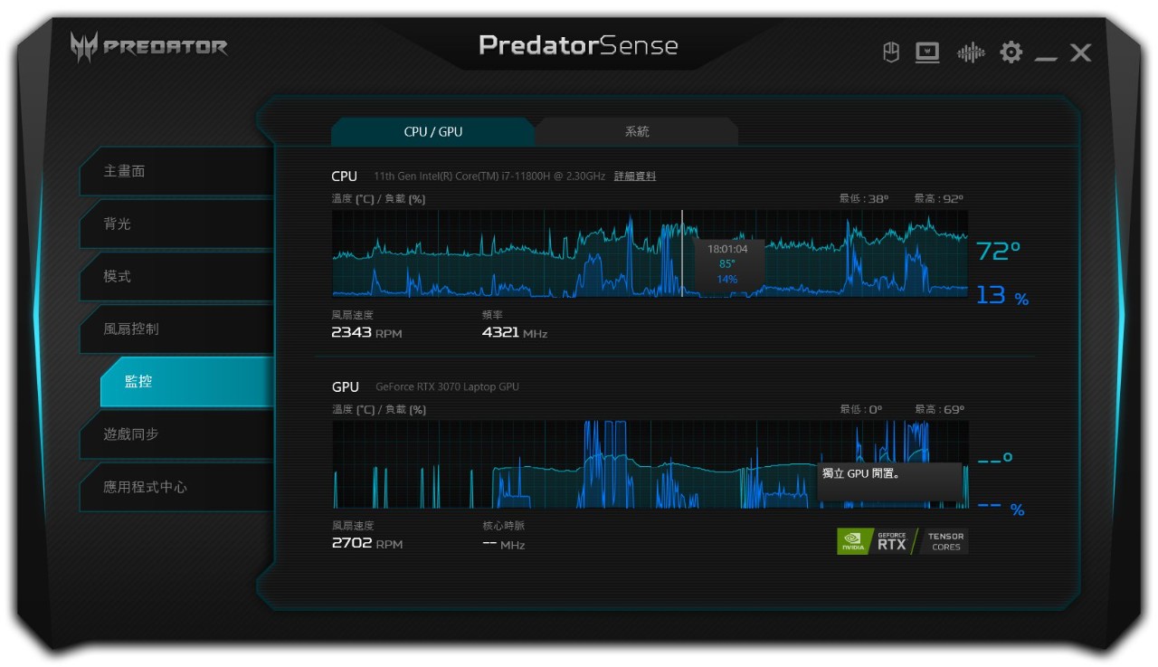Click the 獨立 GPU 閒置 tooltip

click(x=889, y=481)
